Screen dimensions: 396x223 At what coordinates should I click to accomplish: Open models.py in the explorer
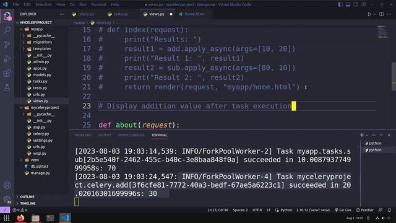[41, 75]
